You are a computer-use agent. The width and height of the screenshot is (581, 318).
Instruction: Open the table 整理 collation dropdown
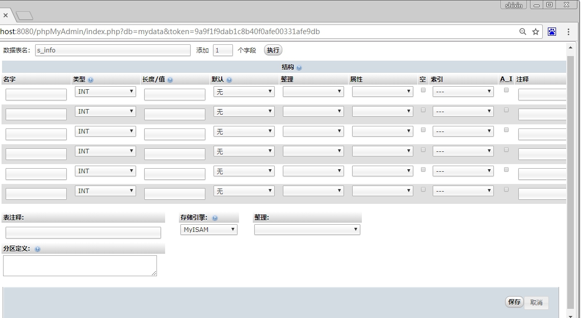307,230
